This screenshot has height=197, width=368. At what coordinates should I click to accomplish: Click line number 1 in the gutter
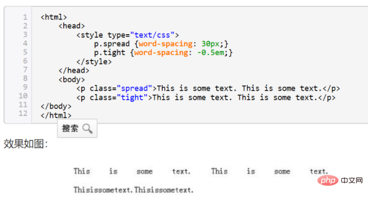[x=25, y=17]
